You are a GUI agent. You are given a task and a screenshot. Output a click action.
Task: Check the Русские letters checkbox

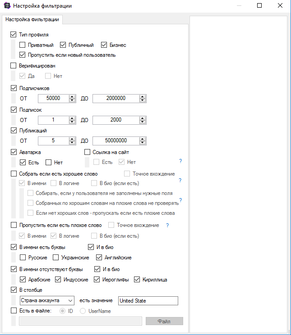(x=23, y=258)
